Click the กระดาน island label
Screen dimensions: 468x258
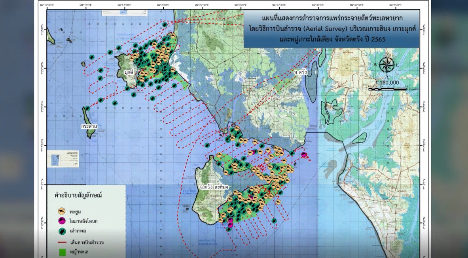89,126
